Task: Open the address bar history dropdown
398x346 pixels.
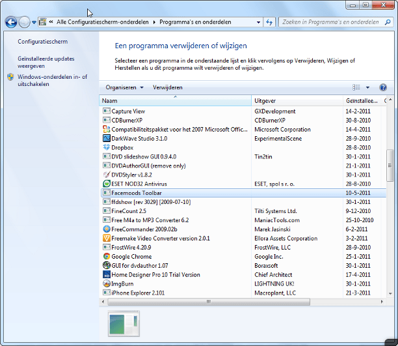Action: tap(258, 22)
